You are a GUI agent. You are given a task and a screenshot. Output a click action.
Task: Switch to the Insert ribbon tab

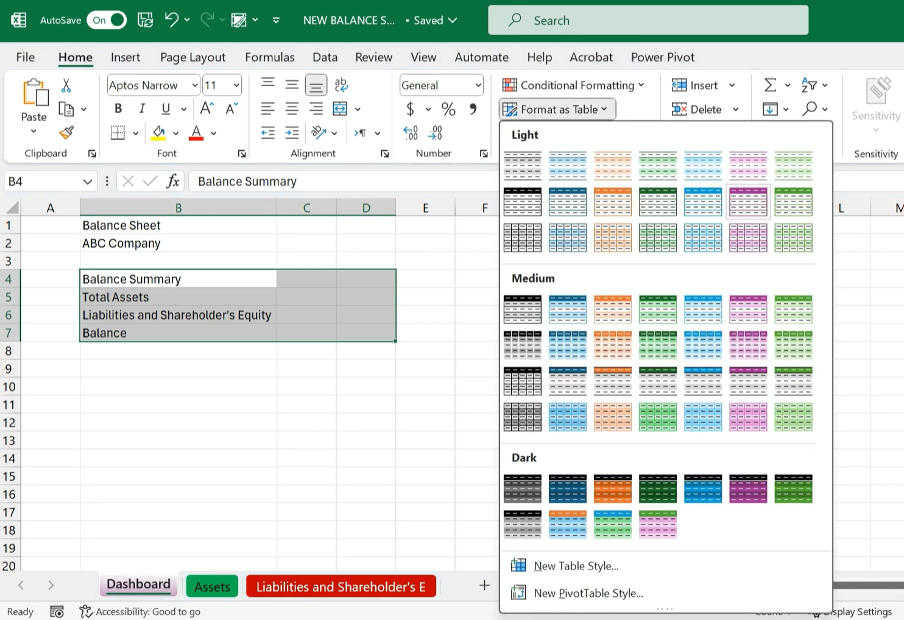(x=125, y=57)
